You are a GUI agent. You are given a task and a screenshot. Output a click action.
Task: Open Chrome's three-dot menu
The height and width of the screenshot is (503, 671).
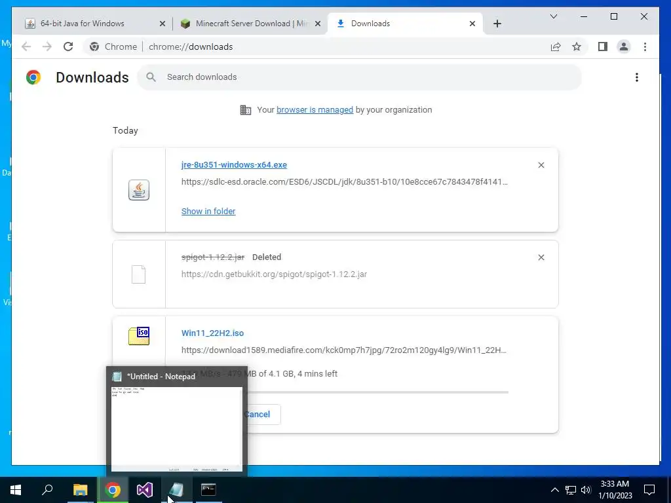click(x=645, y=47)
